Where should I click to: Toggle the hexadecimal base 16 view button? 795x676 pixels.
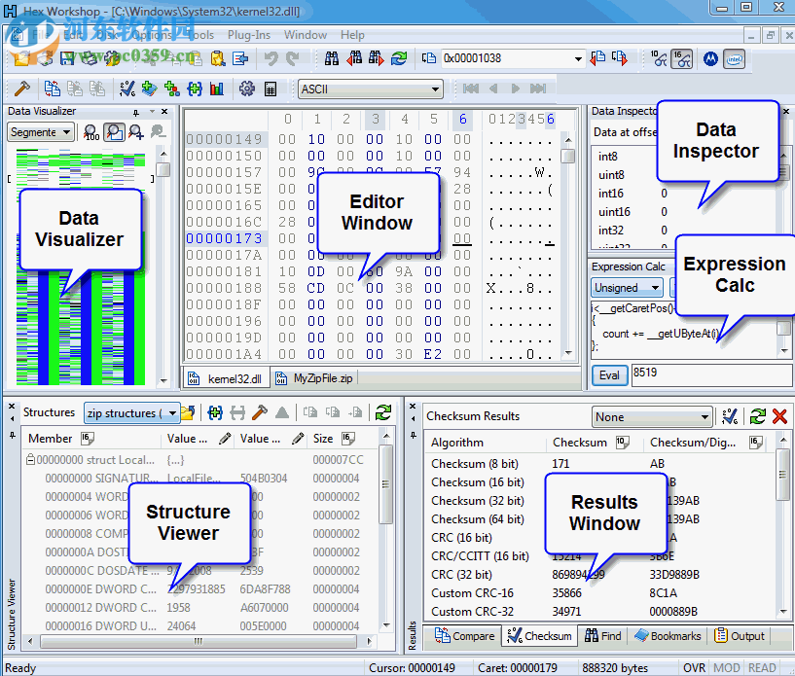(683, 59)
